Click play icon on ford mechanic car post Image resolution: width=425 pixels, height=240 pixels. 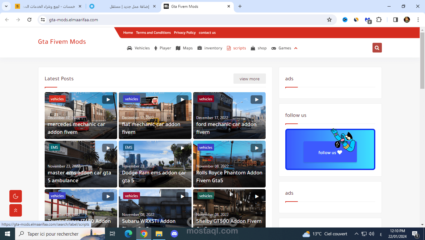click(257, 99)
